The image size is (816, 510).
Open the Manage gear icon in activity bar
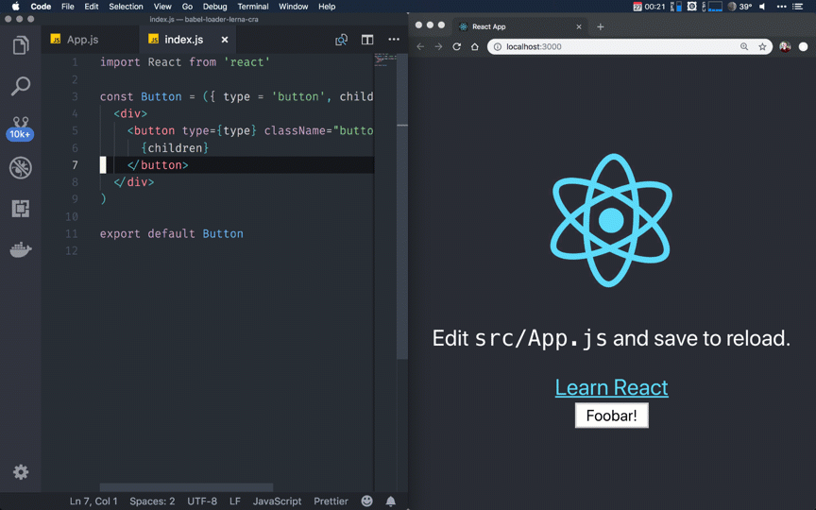pos(21,472)
